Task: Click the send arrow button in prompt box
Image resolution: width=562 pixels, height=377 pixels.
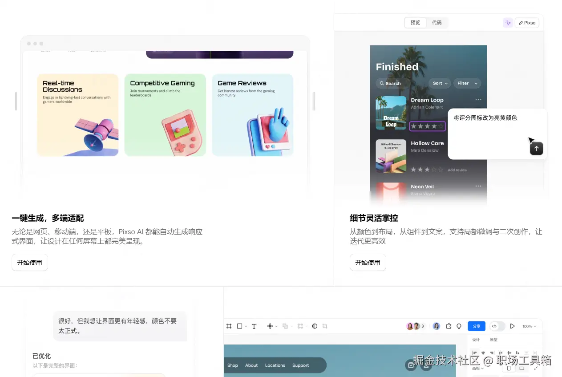Action: [536, 149]
